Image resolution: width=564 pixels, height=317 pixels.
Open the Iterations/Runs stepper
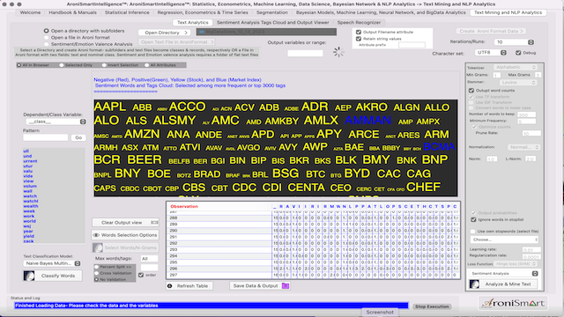pyautogui.click(x=531, y=42)
